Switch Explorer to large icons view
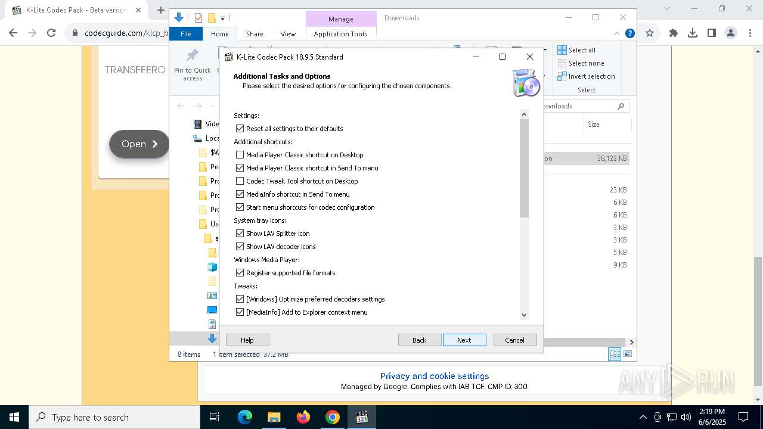The image size is (763, 429). click(627, 355)
